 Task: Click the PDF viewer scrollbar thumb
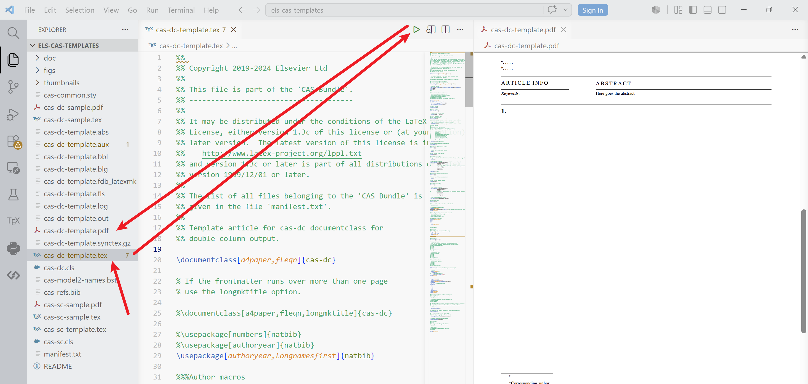tap(803, 272)
